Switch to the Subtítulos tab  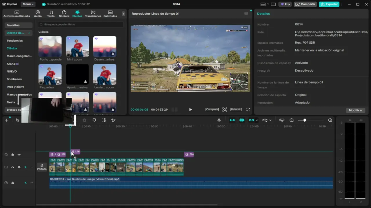(x=110, y=14)
